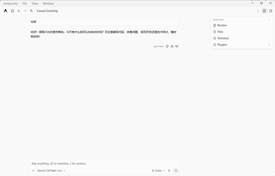Add attachment with the plus icon
275x176 pixels.
click(x=33, y=170)
